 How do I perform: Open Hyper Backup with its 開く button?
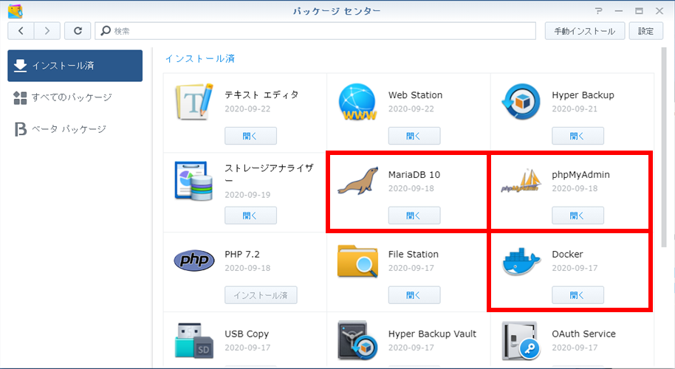click(x=578, y=136)
